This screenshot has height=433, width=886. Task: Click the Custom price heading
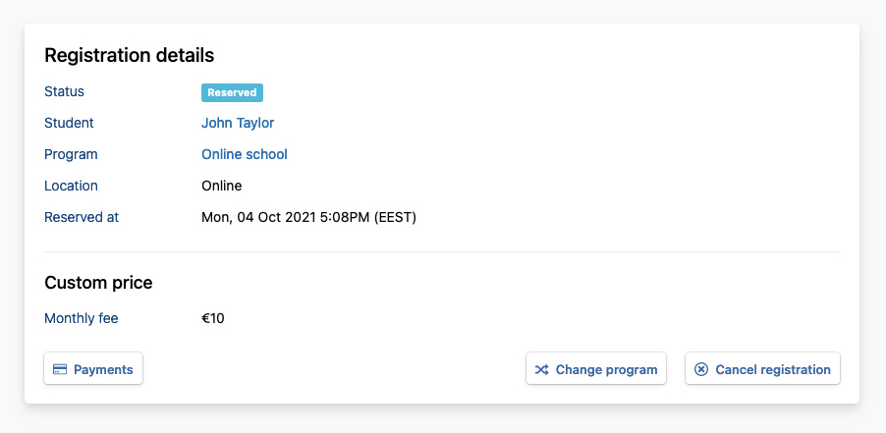[x=98, y=283]
